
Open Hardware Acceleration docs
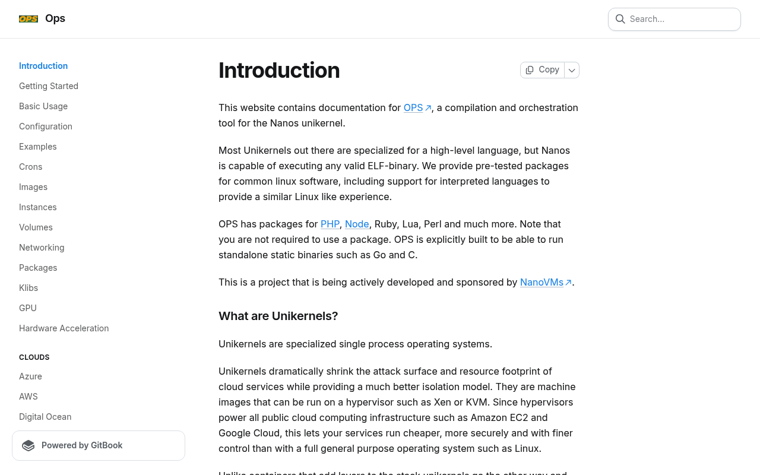tap(64, 328)
